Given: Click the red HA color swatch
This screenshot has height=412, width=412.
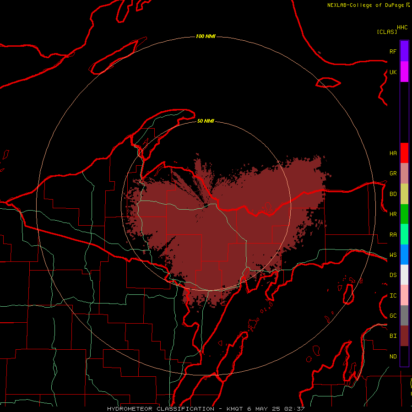Looking at the screenshot, I should click(404, 153).
